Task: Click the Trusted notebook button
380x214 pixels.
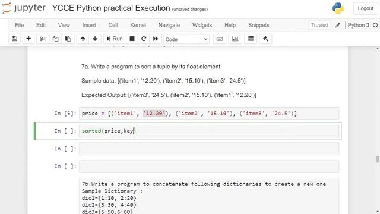Action: click(319, 25)
